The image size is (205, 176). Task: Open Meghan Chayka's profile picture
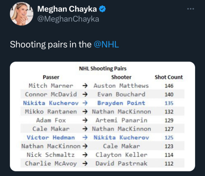22,14
